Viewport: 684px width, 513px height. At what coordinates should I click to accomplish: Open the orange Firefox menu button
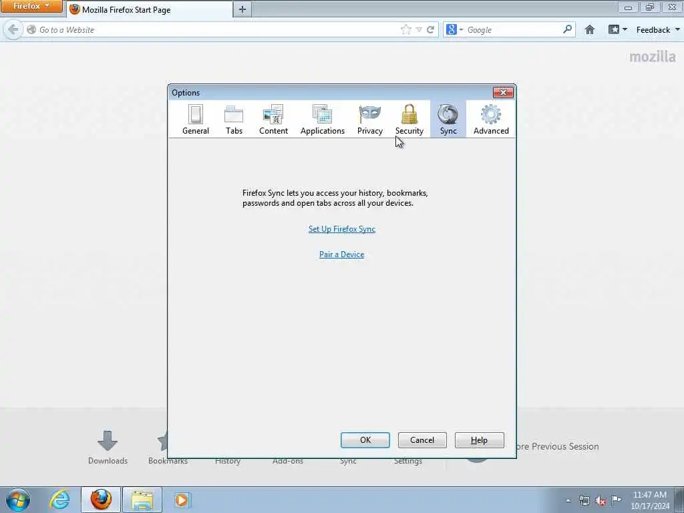click(x=31, y=7)
